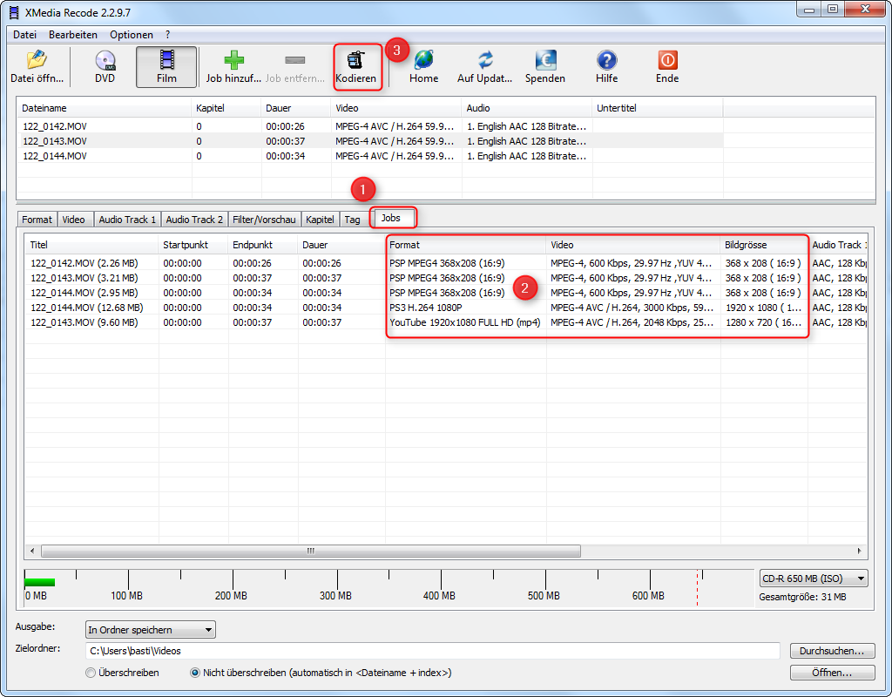Viewport: 892px width, 697px height.
Task: Click the green Job hinzufügen plus icon
Action: 233,61
